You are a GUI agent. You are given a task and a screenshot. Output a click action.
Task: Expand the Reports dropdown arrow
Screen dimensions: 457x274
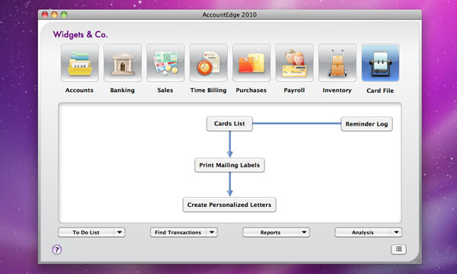click(304, 232)
